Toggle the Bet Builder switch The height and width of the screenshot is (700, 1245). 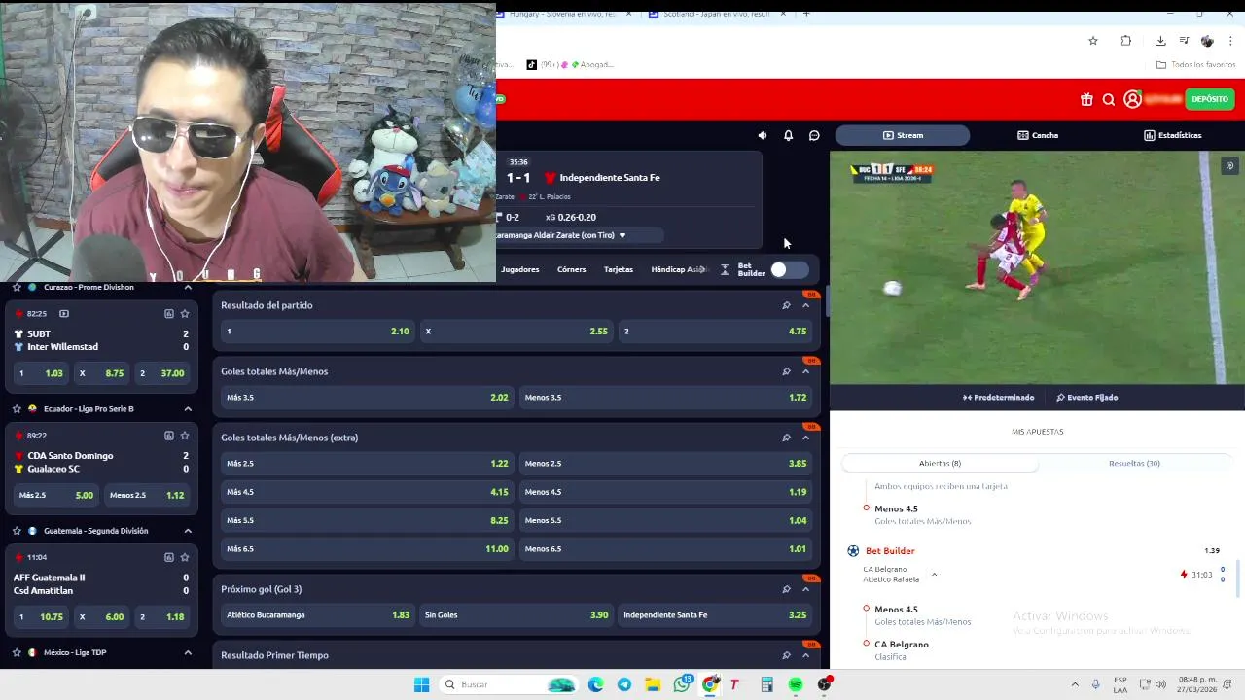[788, 269]
